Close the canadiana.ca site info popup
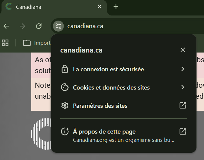This screenshot has height=160, width=204. coord(183,50)
